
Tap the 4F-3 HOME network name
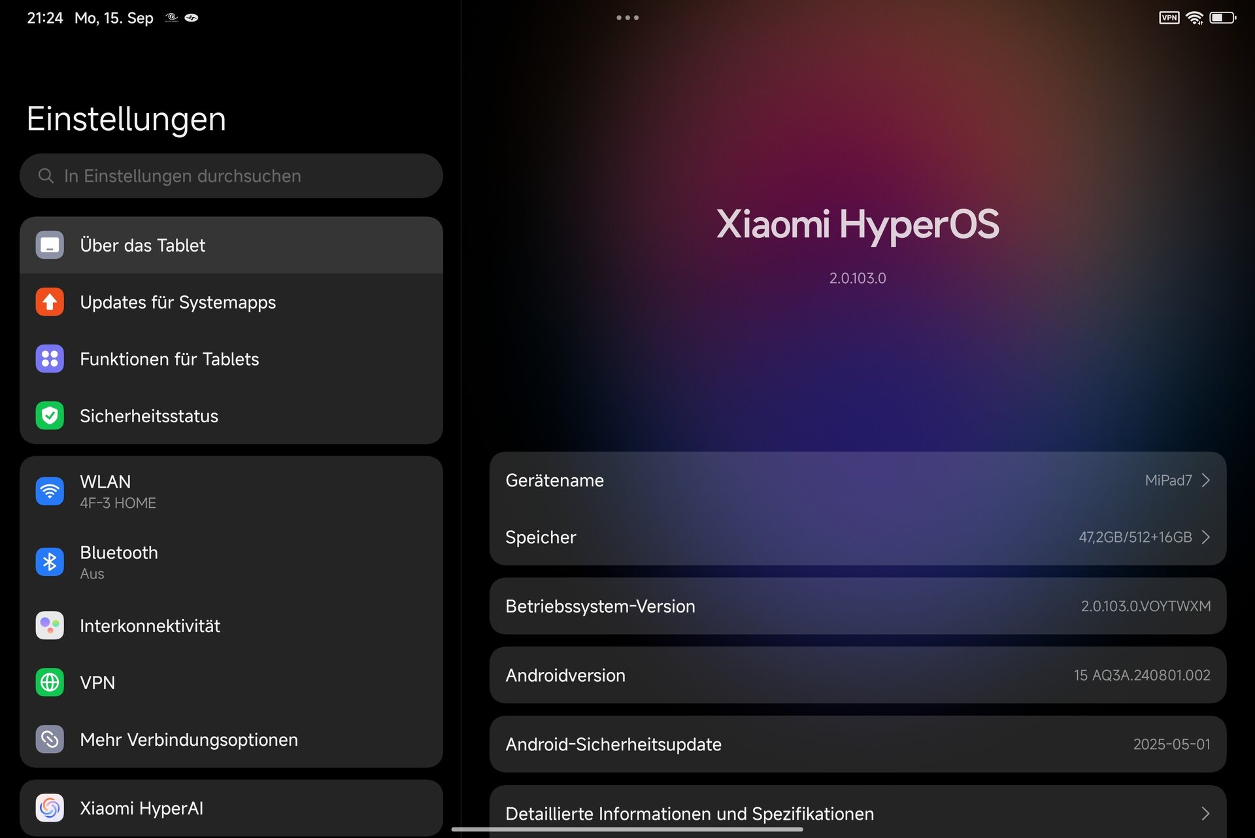(118, 503)
